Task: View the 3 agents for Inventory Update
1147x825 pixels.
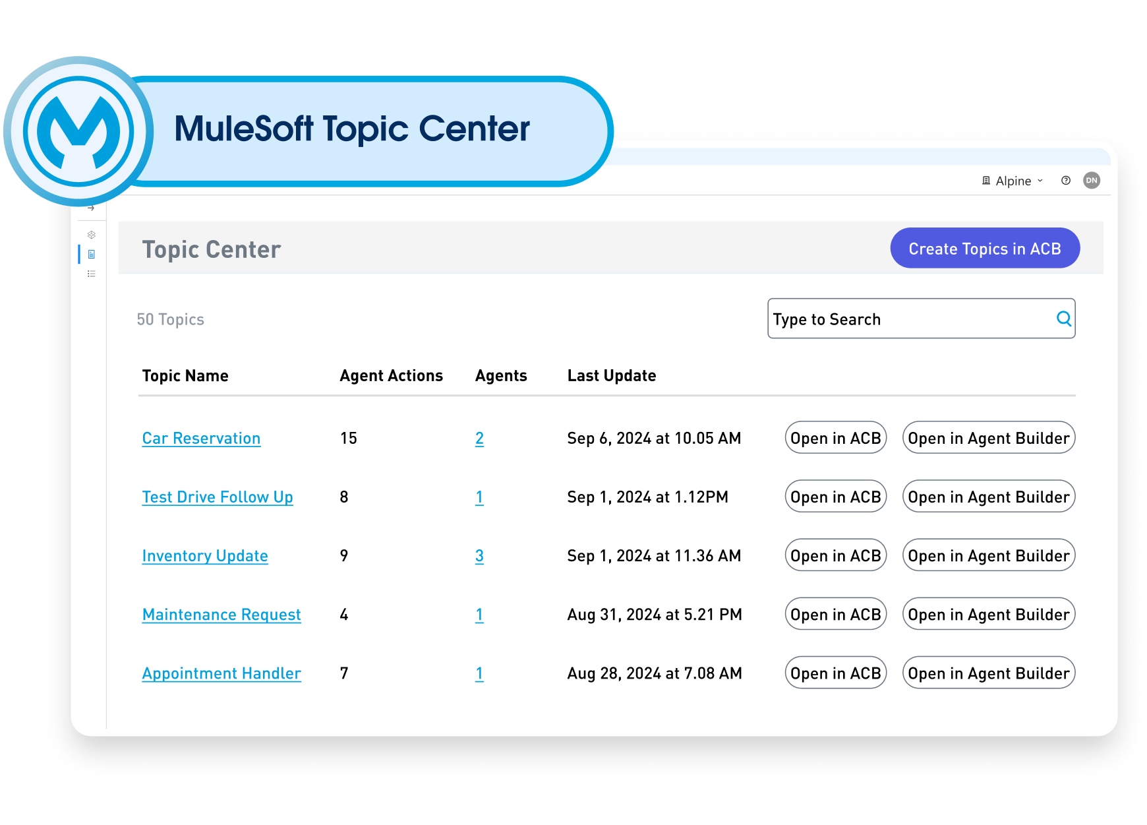Action: [x=479, y=556]
